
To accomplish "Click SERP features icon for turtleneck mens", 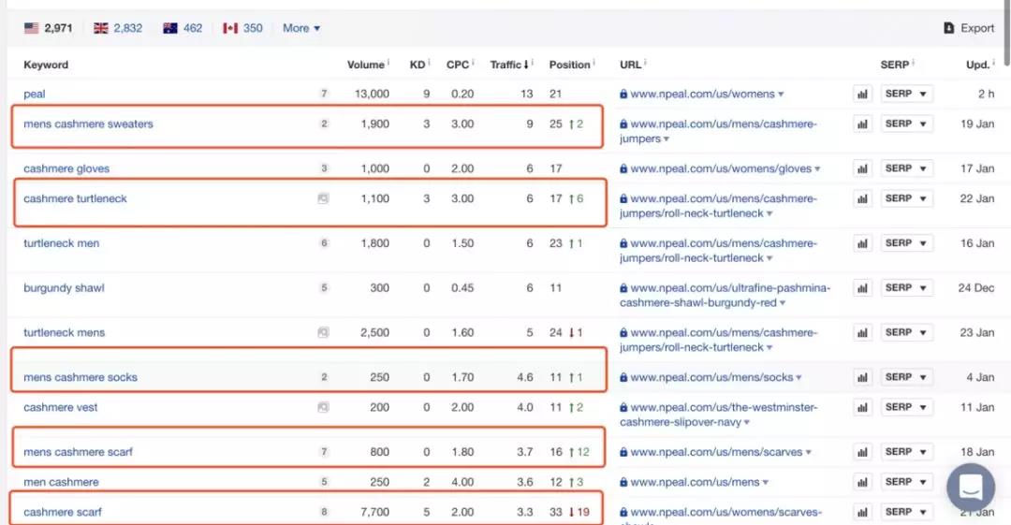I will [x=323, y=332].
